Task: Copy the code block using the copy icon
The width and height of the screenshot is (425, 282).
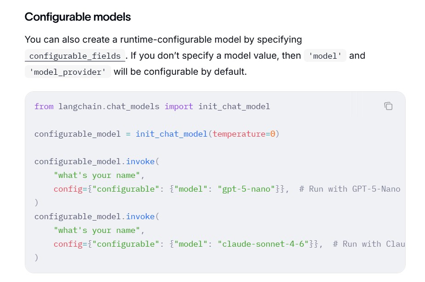Action: tap(388, 106)
